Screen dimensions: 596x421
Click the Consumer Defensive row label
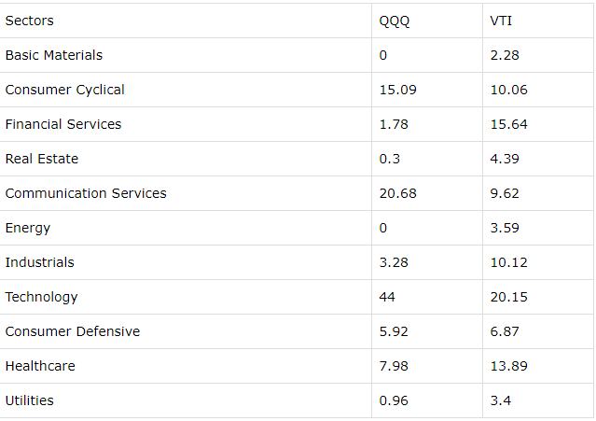click(x=73, y=331)
